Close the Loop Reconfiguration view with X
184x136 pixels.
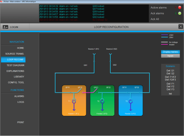tap(181, 27)
